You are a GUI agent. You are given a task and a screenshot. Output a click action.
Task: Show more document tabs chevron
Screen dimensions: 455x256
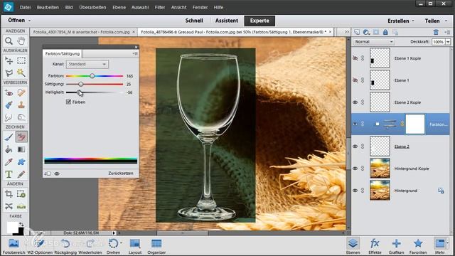pyautogui.click(x=347, y=32)
